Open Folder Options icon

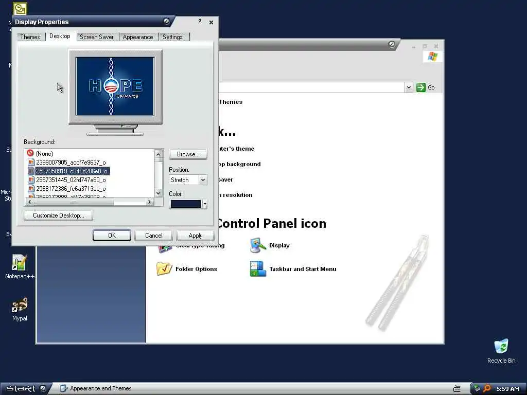tap(164, 268)
